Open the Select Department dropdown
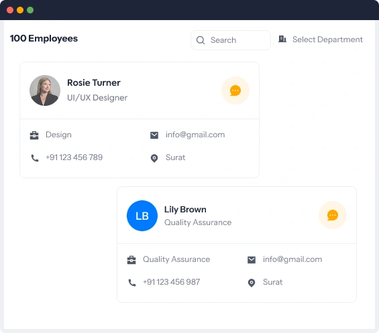379x333 pixels. (x=321, y=40)
